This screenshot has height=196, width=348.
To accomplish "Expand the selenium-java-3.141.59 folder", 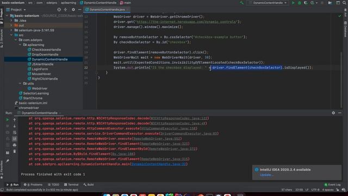I will click(11, 30).
